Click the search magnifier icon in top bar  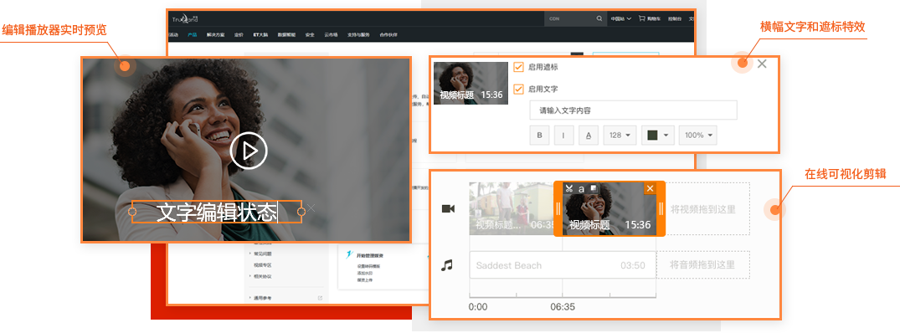(x=599, y=18)
